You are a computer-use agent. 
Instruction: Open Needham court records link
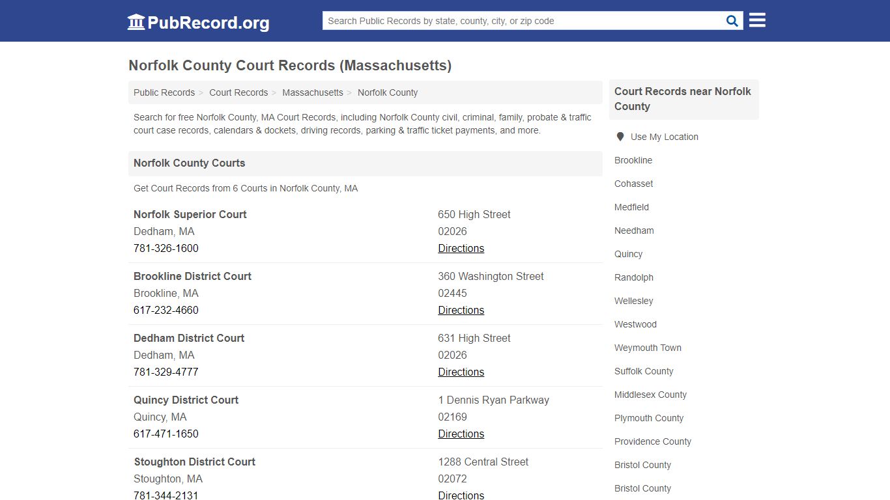click(x=634, y=230)
